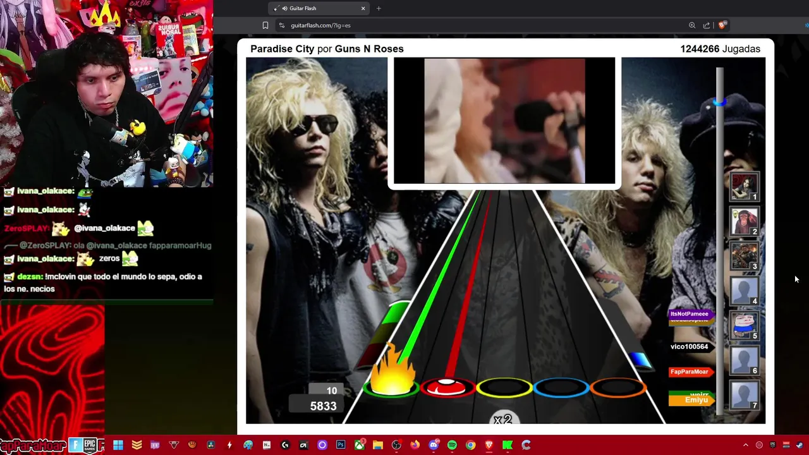This screenshot has height=455, width=809.
Task: Open Discord from the taskbar
Action: click(434, 445)
